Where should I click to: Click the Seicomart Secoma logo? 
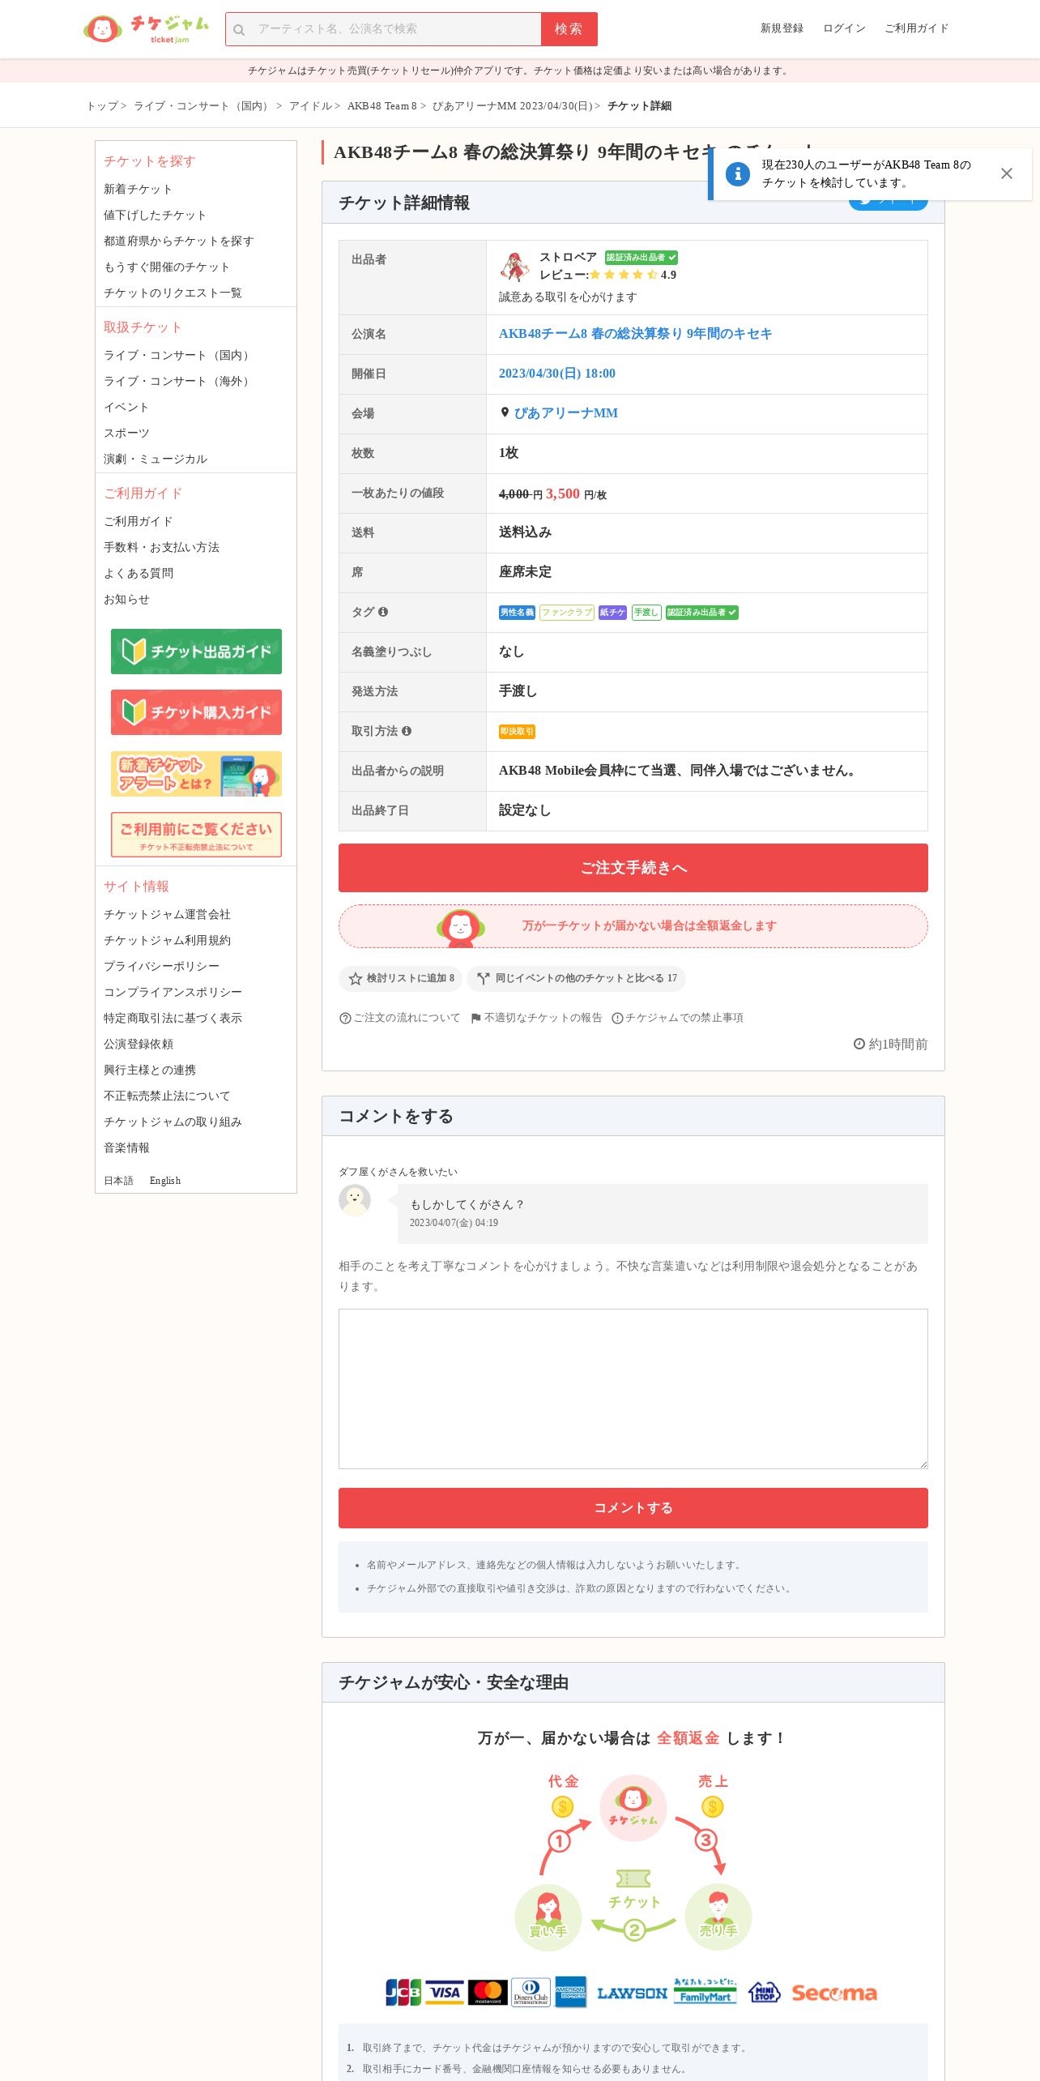(x=834, y=1993)
